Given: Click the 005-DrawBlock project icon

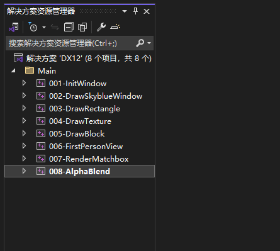Looking at the screenshot, I should point(41,133).
